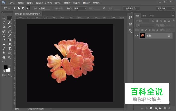The image size is (176, 111).
Task: Swap foreground and background colors
Action: click(x=10, y=65)
